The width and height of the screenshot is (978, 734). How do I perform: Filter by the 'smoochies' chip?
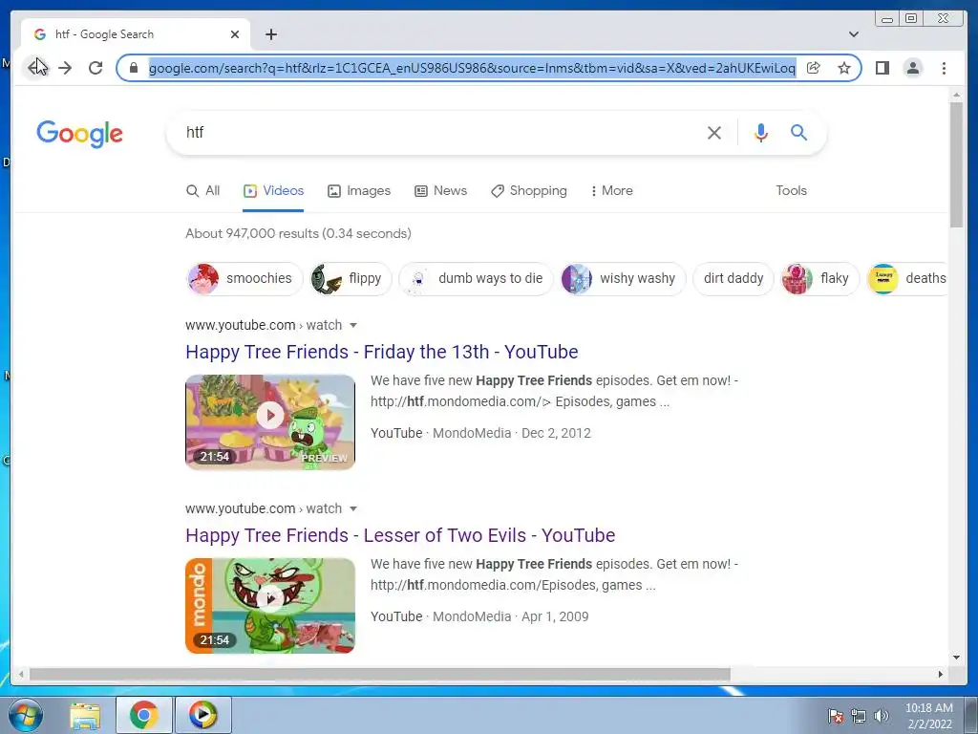(x=244, y=278)
